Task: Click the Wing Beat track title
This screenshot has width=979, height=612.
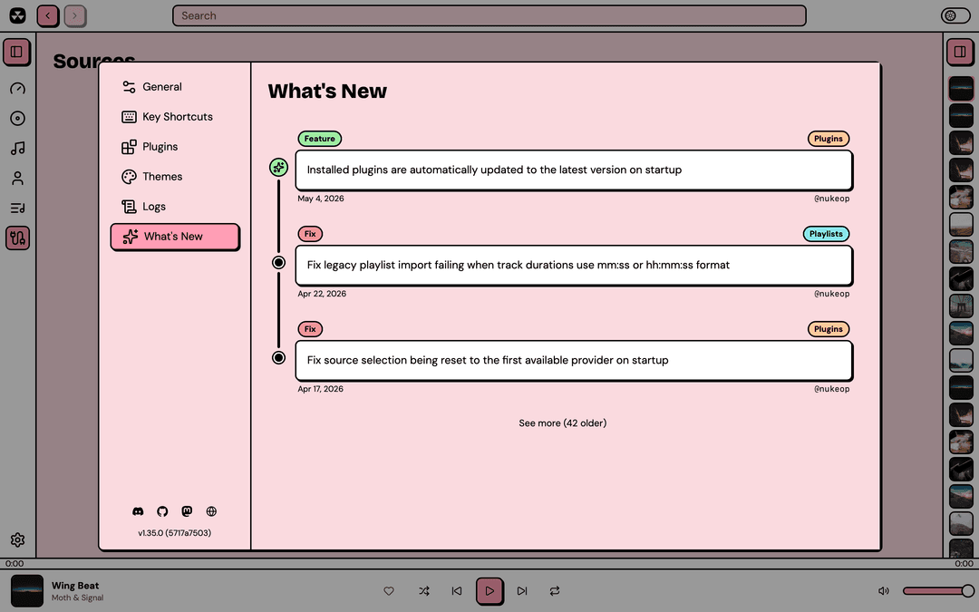Action: 75,586
